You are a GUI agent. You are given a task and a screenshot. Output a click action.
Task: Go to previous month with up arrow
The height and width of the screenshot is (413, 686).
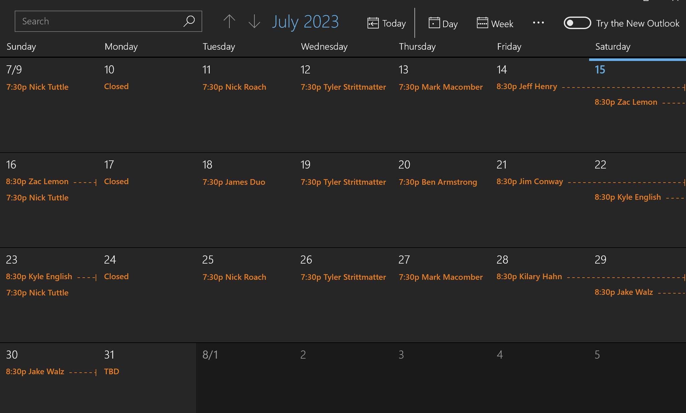point(229,21)
